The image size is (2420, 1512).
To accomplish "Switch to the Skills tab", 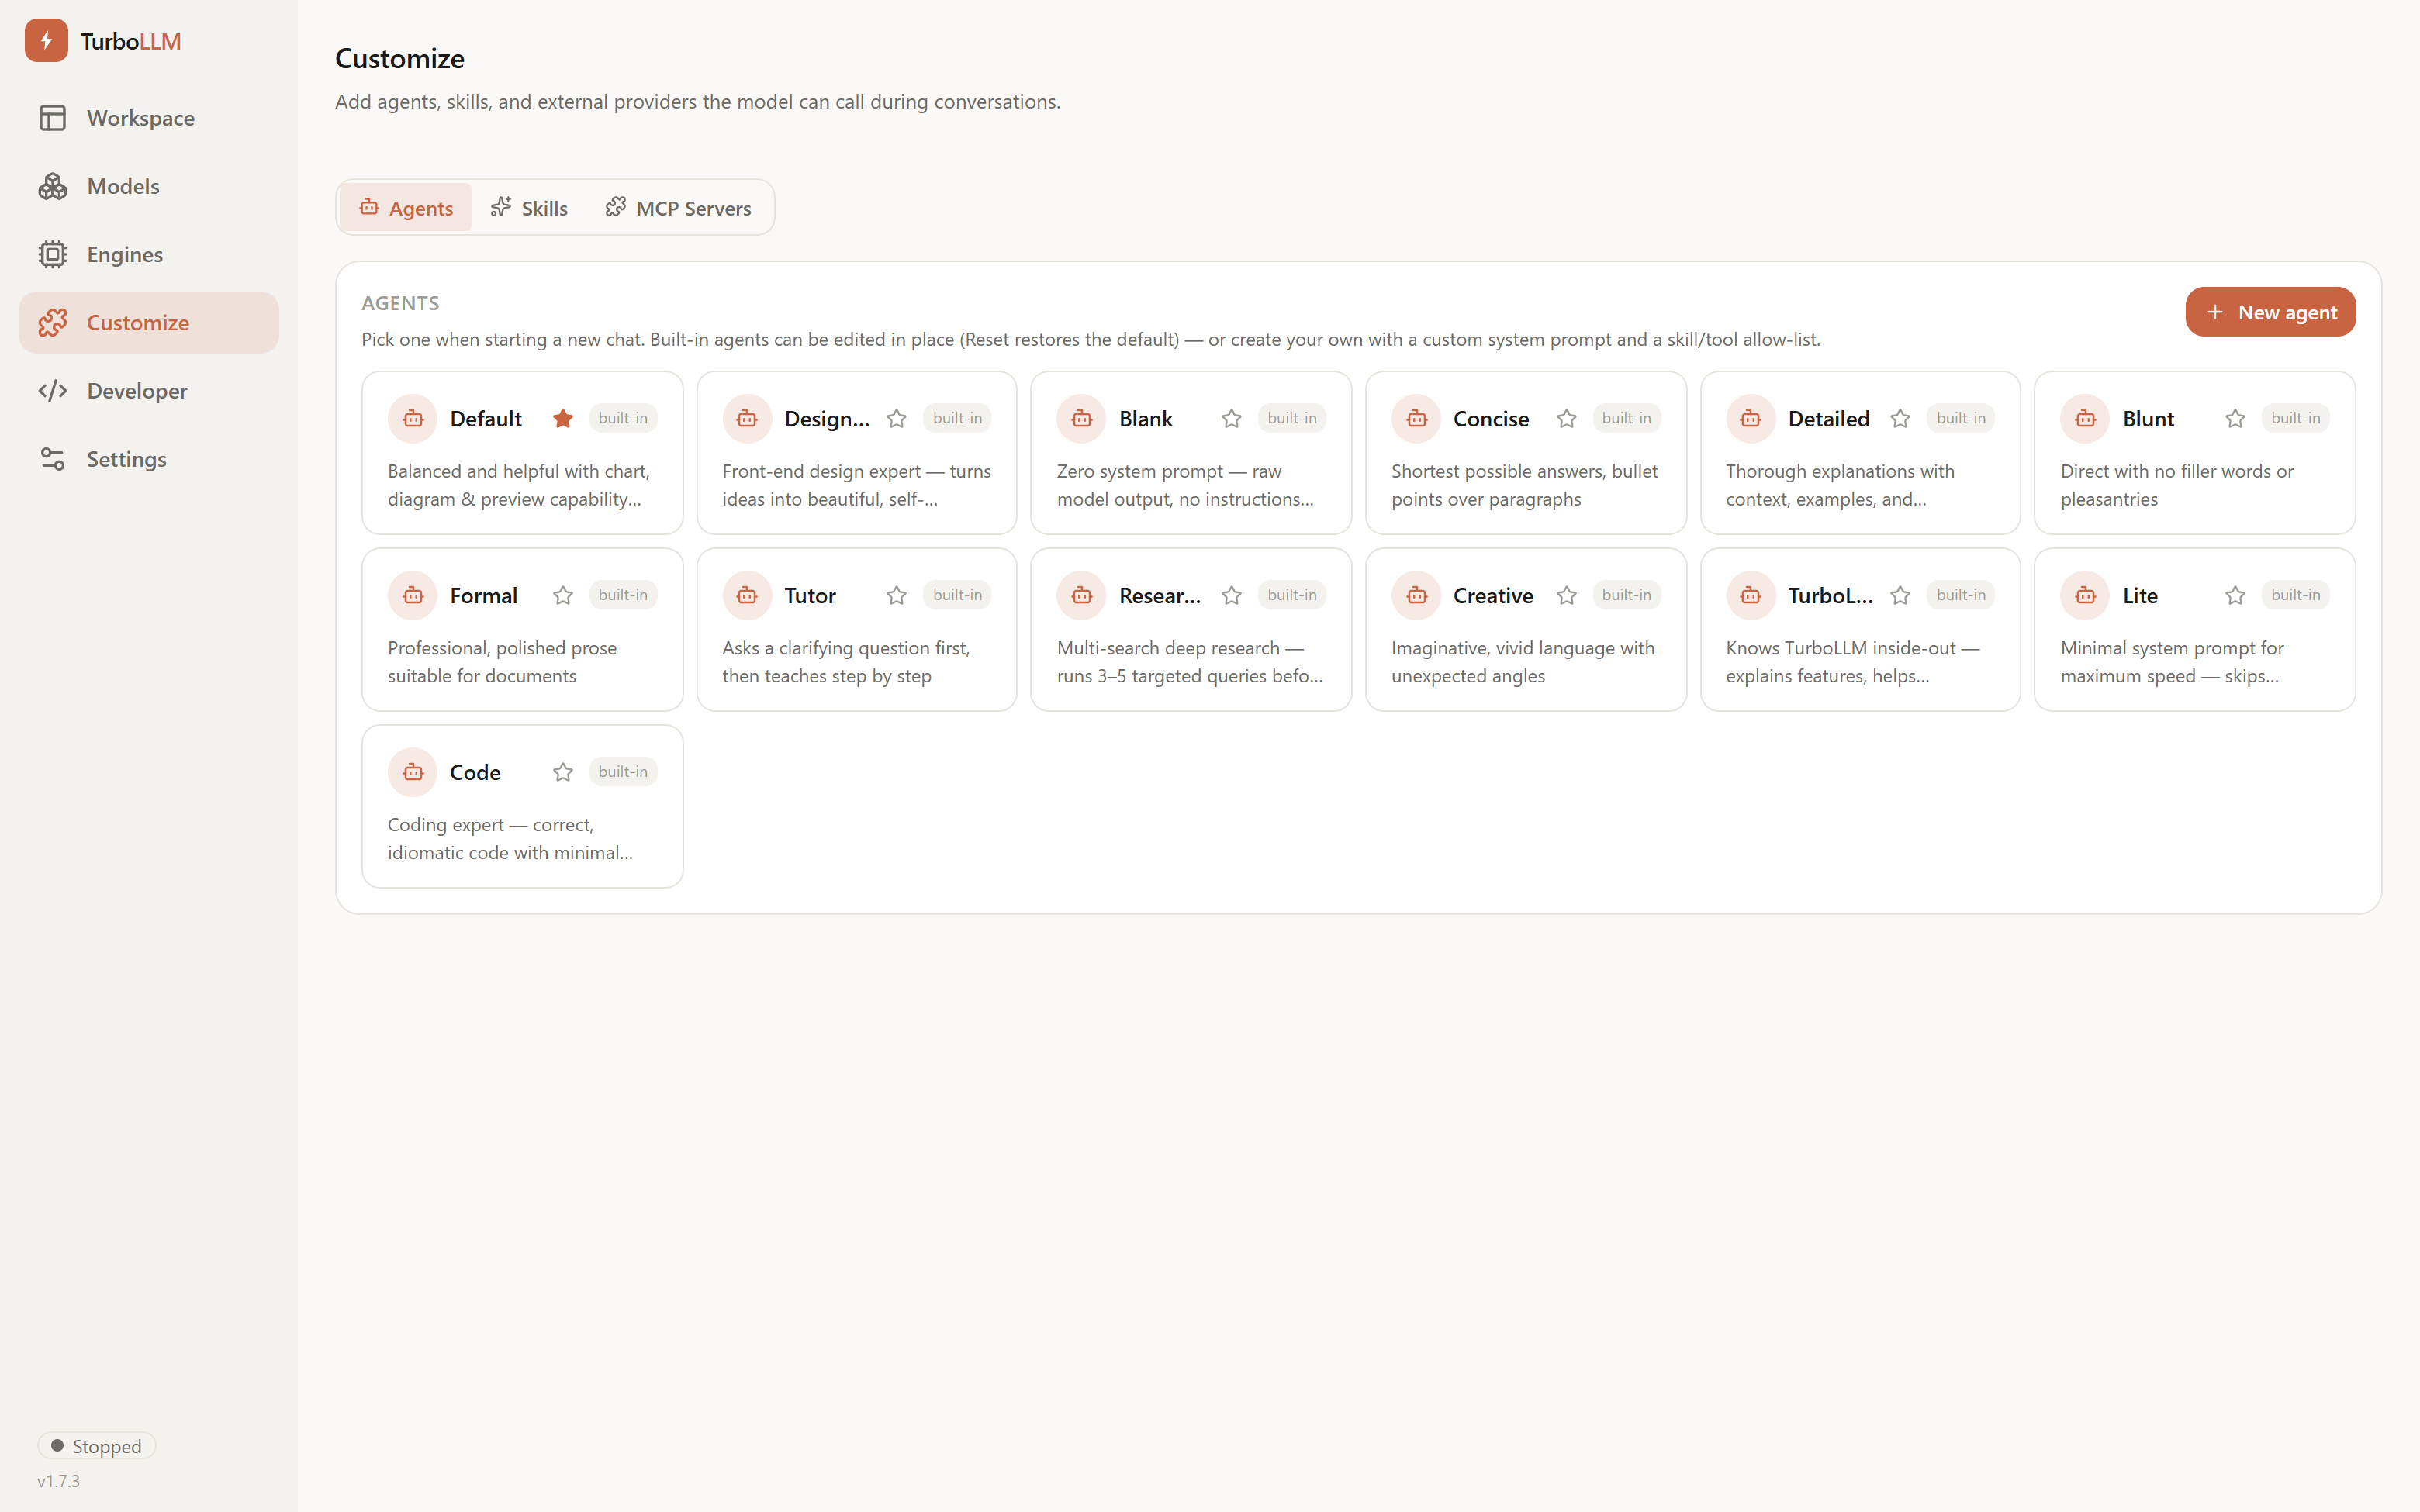I will pos(529,207).
